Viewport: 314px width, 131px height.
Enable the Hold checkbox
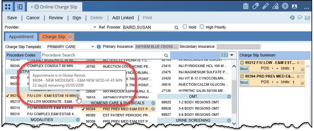pos(185,27)
